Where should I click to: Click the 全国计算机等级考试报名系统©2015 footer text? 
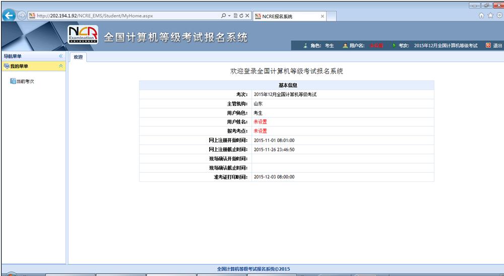tap(254, 269)
